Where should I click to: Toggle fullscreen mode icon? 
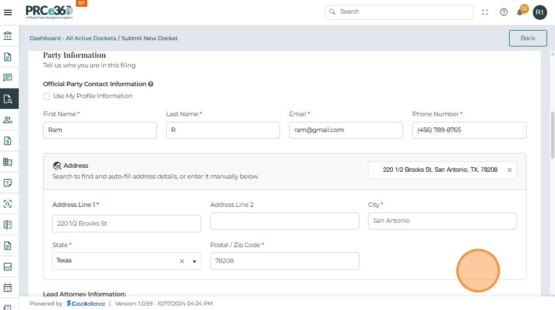(x=485, y=12)
